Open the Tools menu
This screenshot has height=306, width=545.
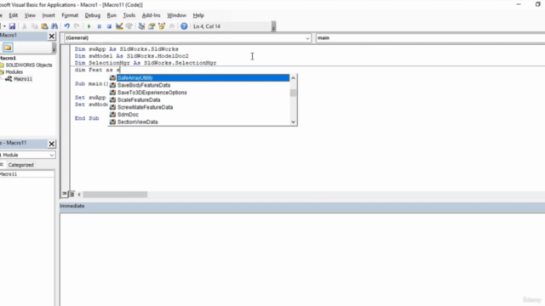coord(129,15)
